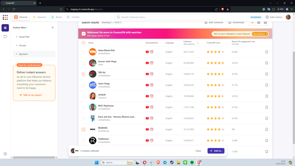Click Add creators button
Image resolution: width=295 pixels, height=166 pixels.
[x=274, y=17]
